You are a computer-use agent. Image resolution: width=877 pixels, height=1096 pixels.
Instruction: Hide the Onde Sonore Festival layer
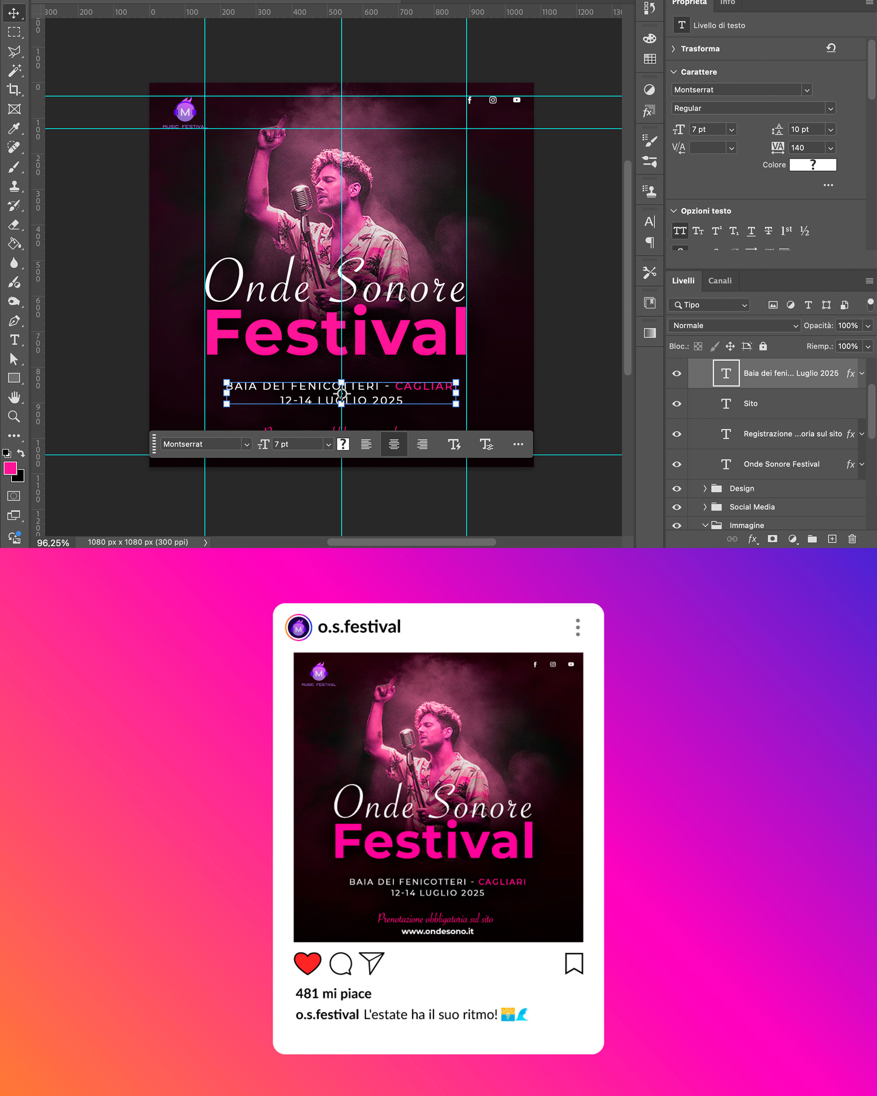click(677, 464)
